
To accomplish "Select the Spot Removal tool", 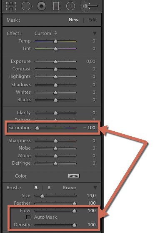I will click(x=27, y=6).
